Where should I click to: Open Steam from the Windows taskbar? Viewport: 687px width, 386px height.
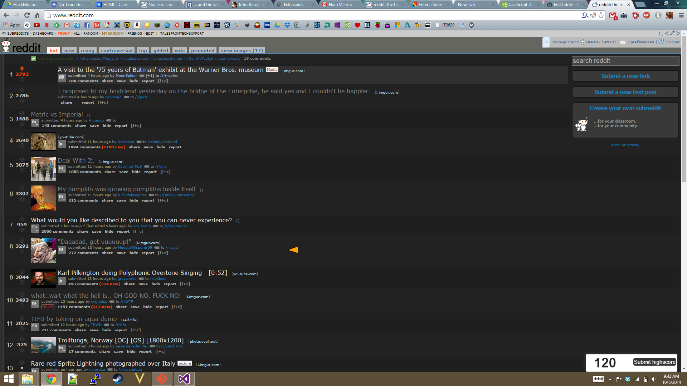(117, 378)
